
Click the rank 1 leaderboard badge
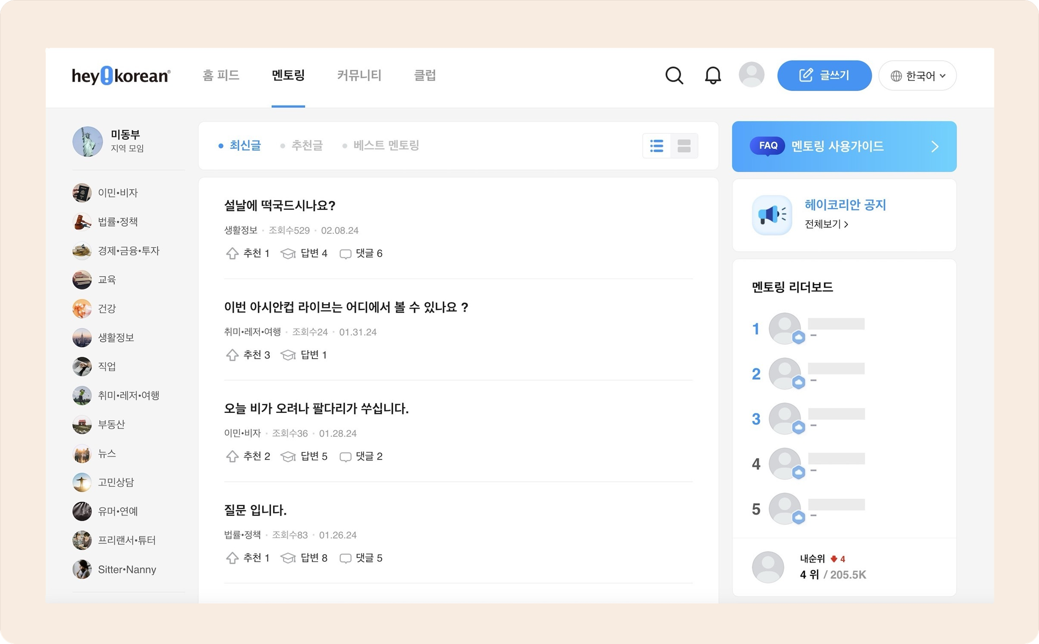[x=798, y=337]
